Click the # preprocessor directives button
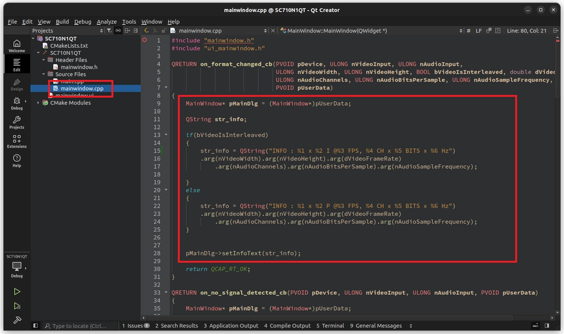The image size is (564, 334). pyautogui.click(x=469, y=30)
